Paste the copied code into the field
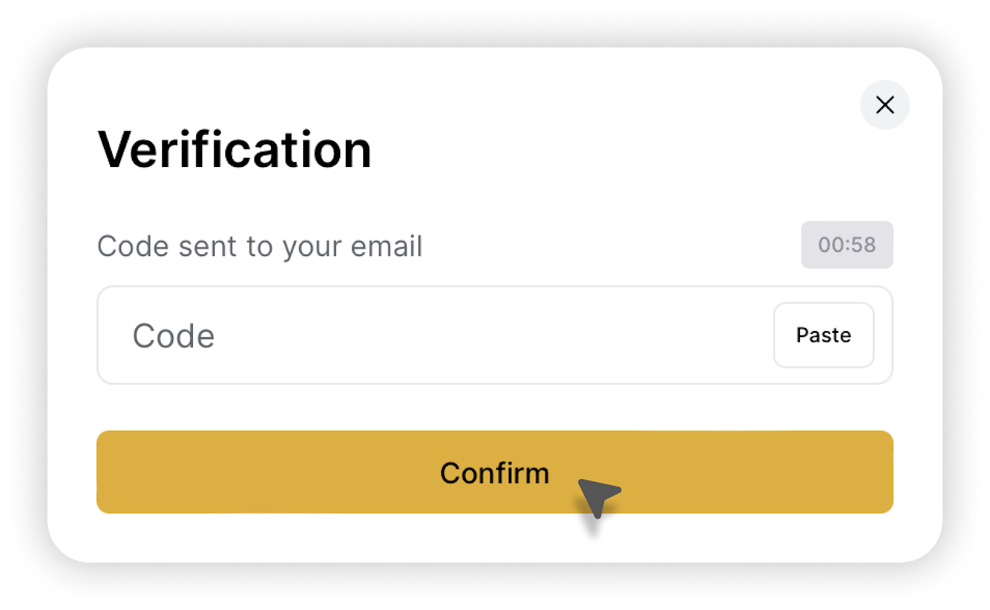990x610 pixels. click(824, 335)
